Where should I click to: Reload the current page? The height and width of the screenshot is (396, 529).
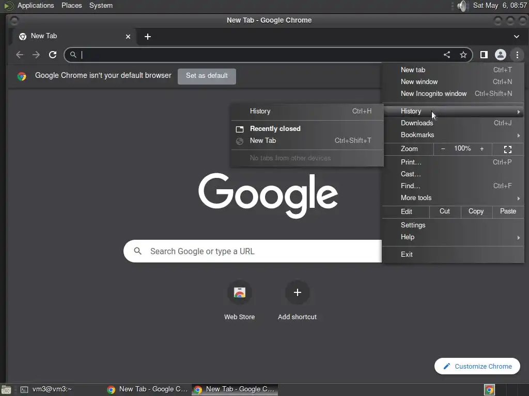click(53, 55)
